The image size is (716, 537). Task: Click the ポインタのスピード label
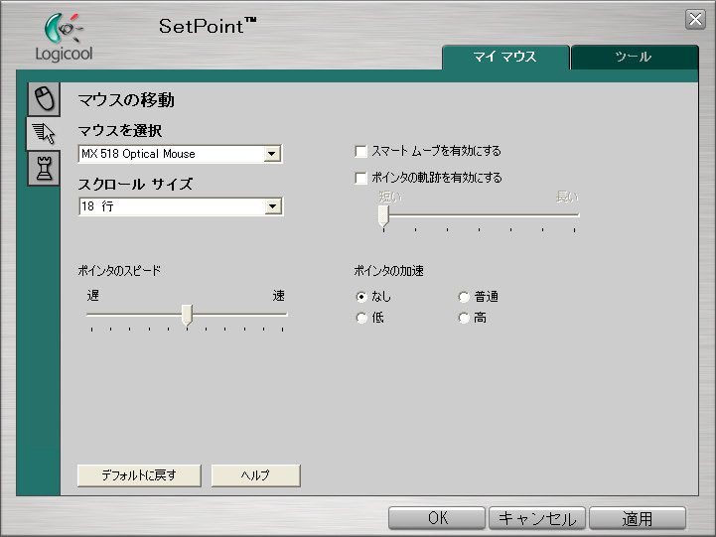[119, 271]
